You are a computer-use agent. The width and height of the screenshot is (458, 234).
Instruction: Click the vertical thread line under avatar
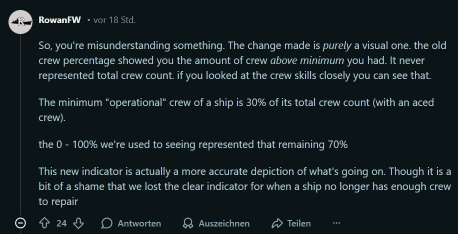[20, 125]
